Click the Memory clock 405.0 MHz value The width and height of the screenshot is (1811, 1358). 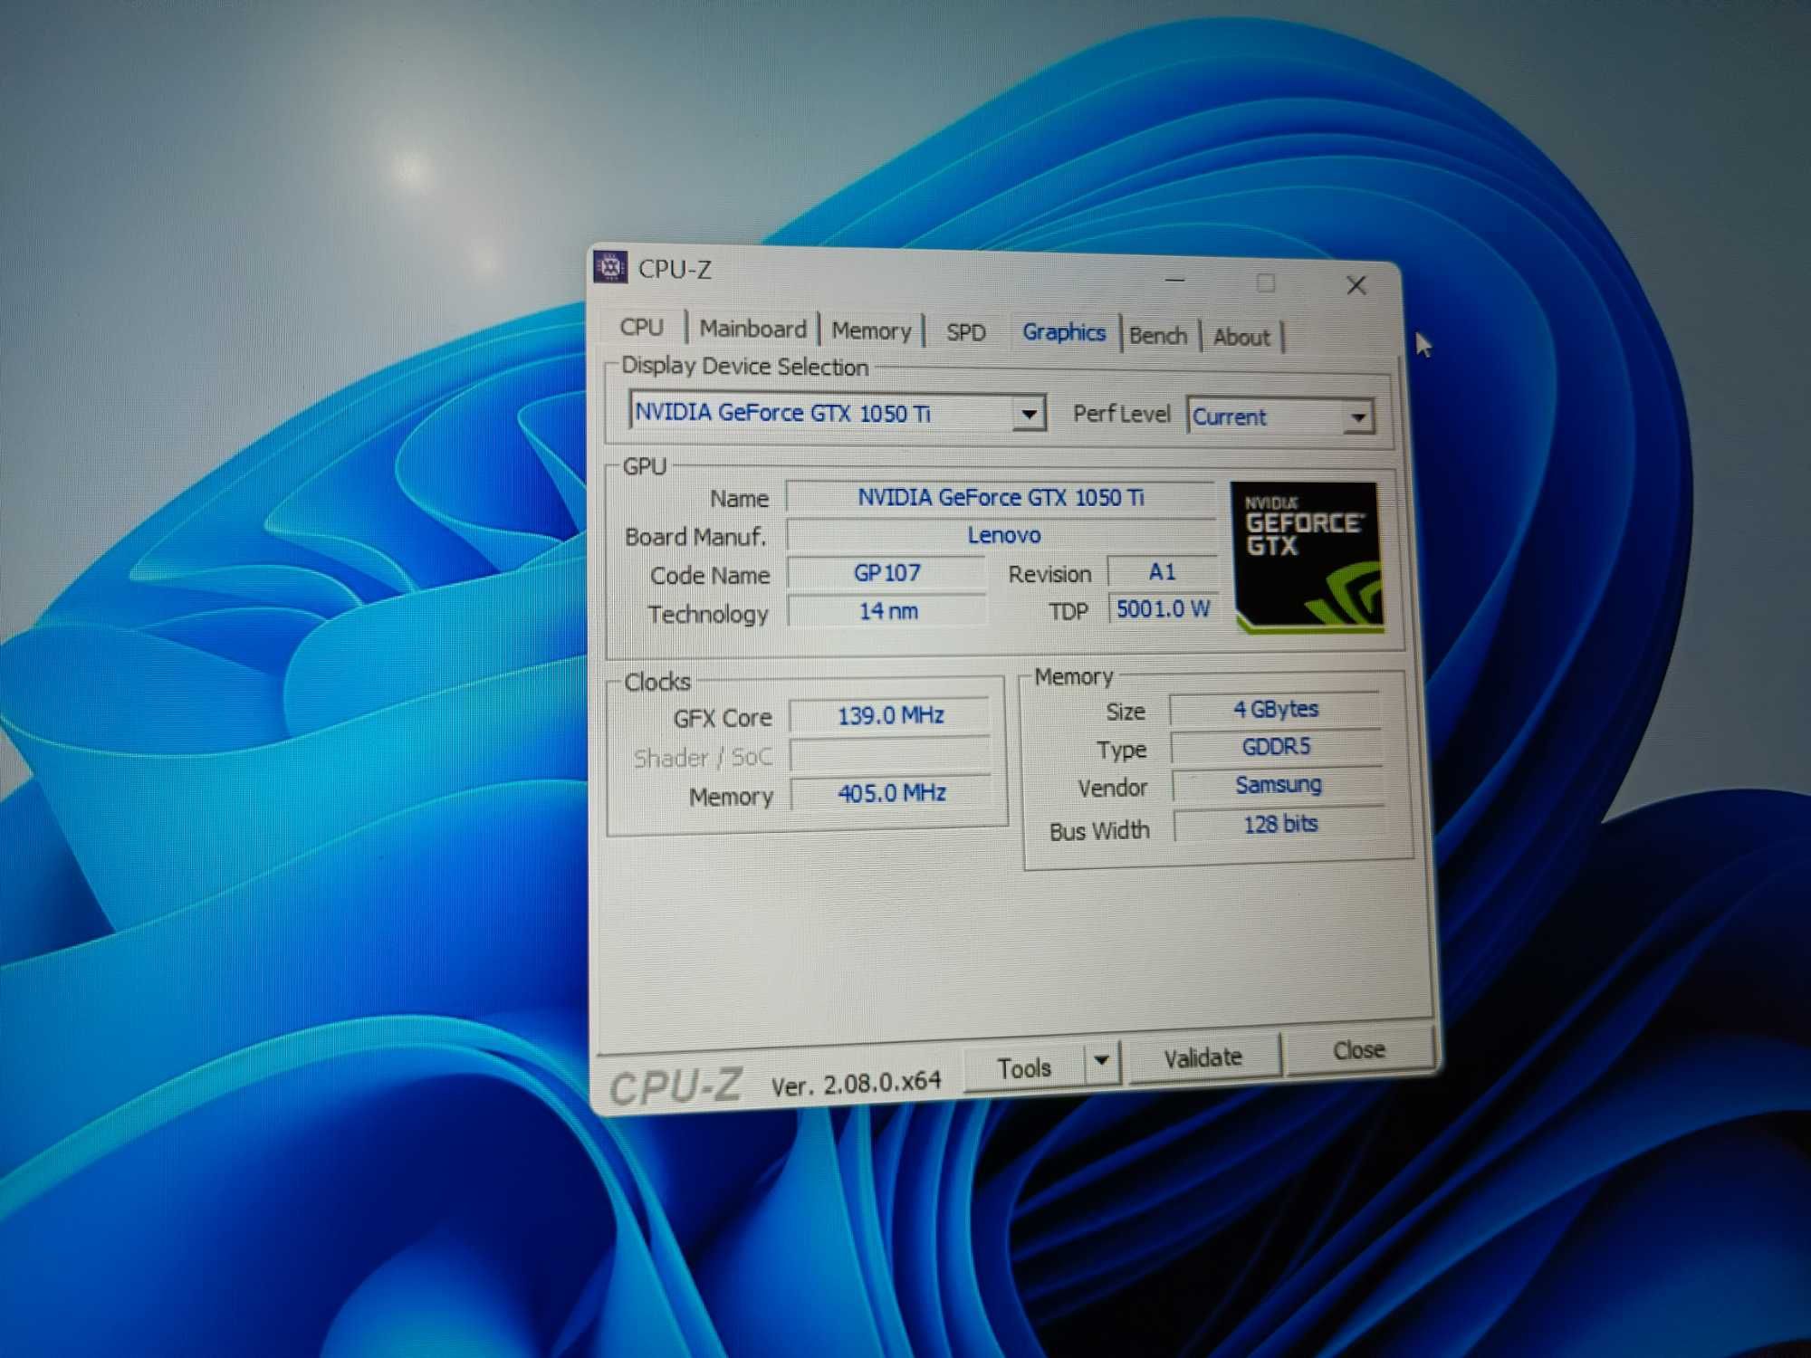(892, 794)
